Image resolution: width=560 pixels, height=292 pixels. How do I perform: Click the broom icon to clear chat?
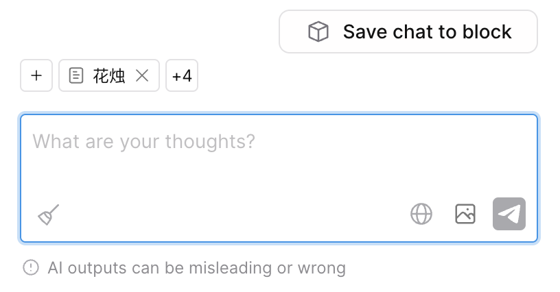tap(48, 215)
